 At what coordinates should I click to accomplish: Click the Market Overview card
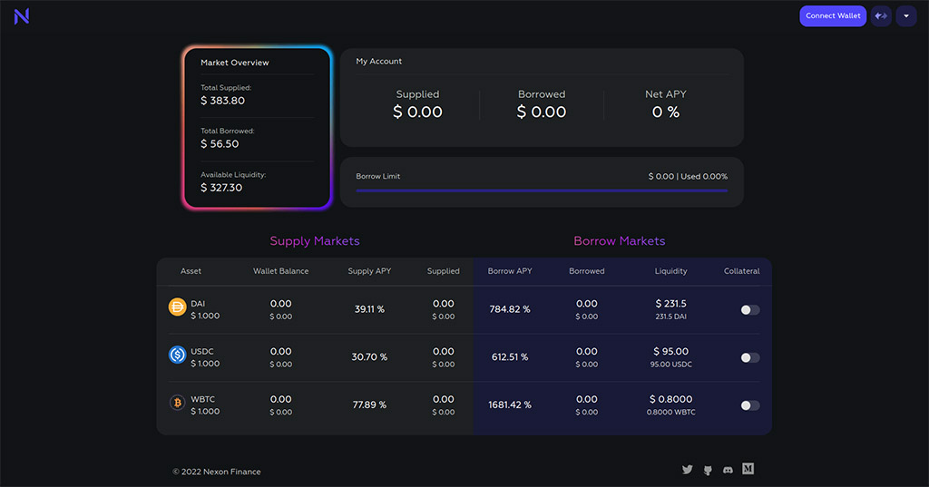click(257, 128)
